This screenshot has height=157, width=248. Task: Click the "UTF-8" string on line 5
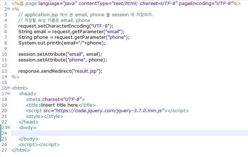pos(100,26)
